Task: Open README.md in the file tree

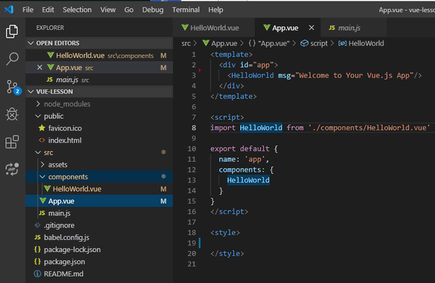Action: pyautogui.click(x=99, y=274)
